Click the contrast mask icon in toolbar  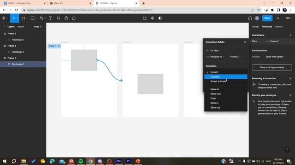pyautogui.click(x=160, y=18)
